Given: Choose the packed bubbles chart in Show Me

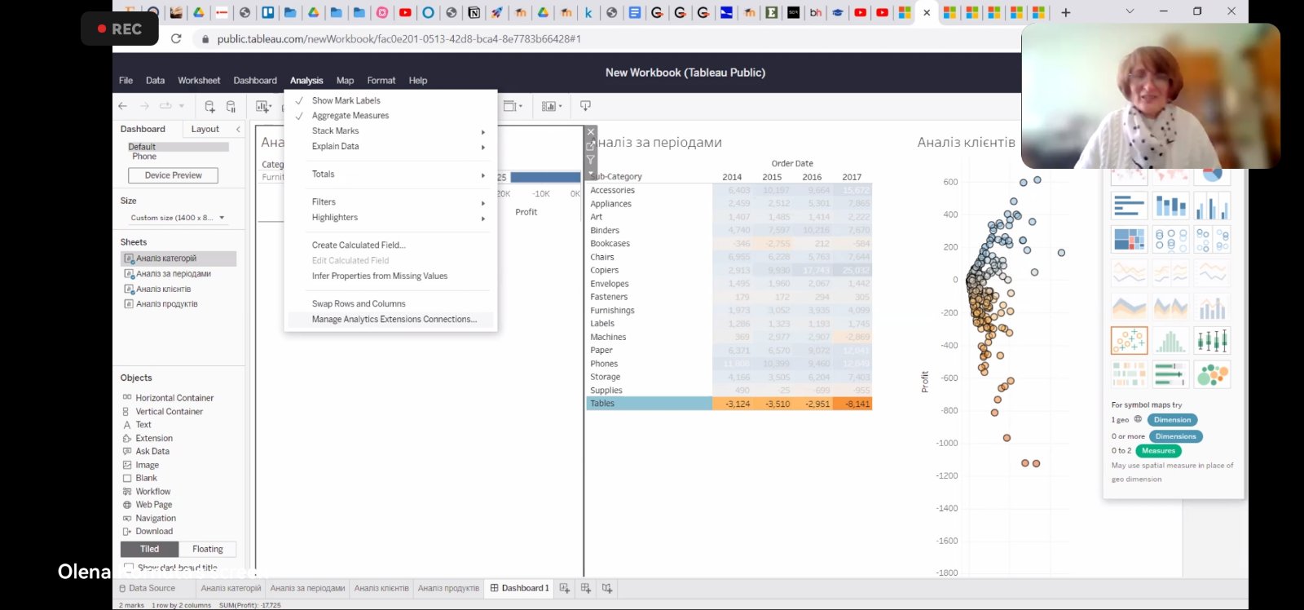Looking at the screenshot, I should (1212, 374).
